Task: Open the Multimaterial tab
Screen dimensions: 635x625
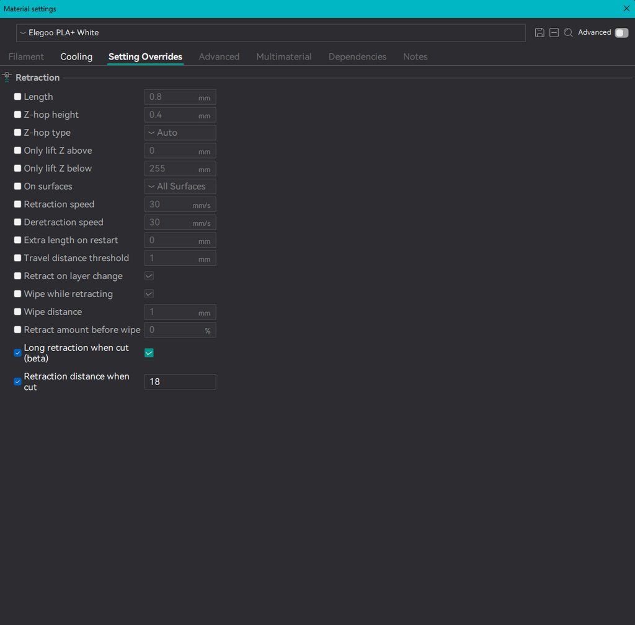Action: point(284,56)
